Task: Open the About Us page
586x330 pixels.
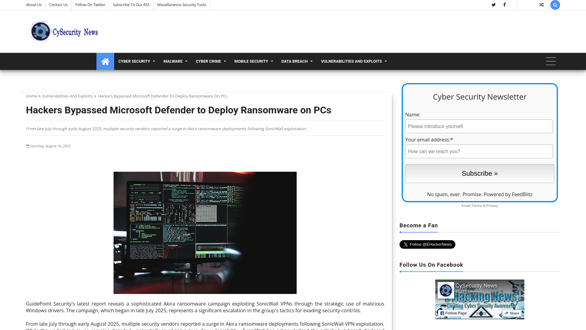Action: (x=34, y=5)
